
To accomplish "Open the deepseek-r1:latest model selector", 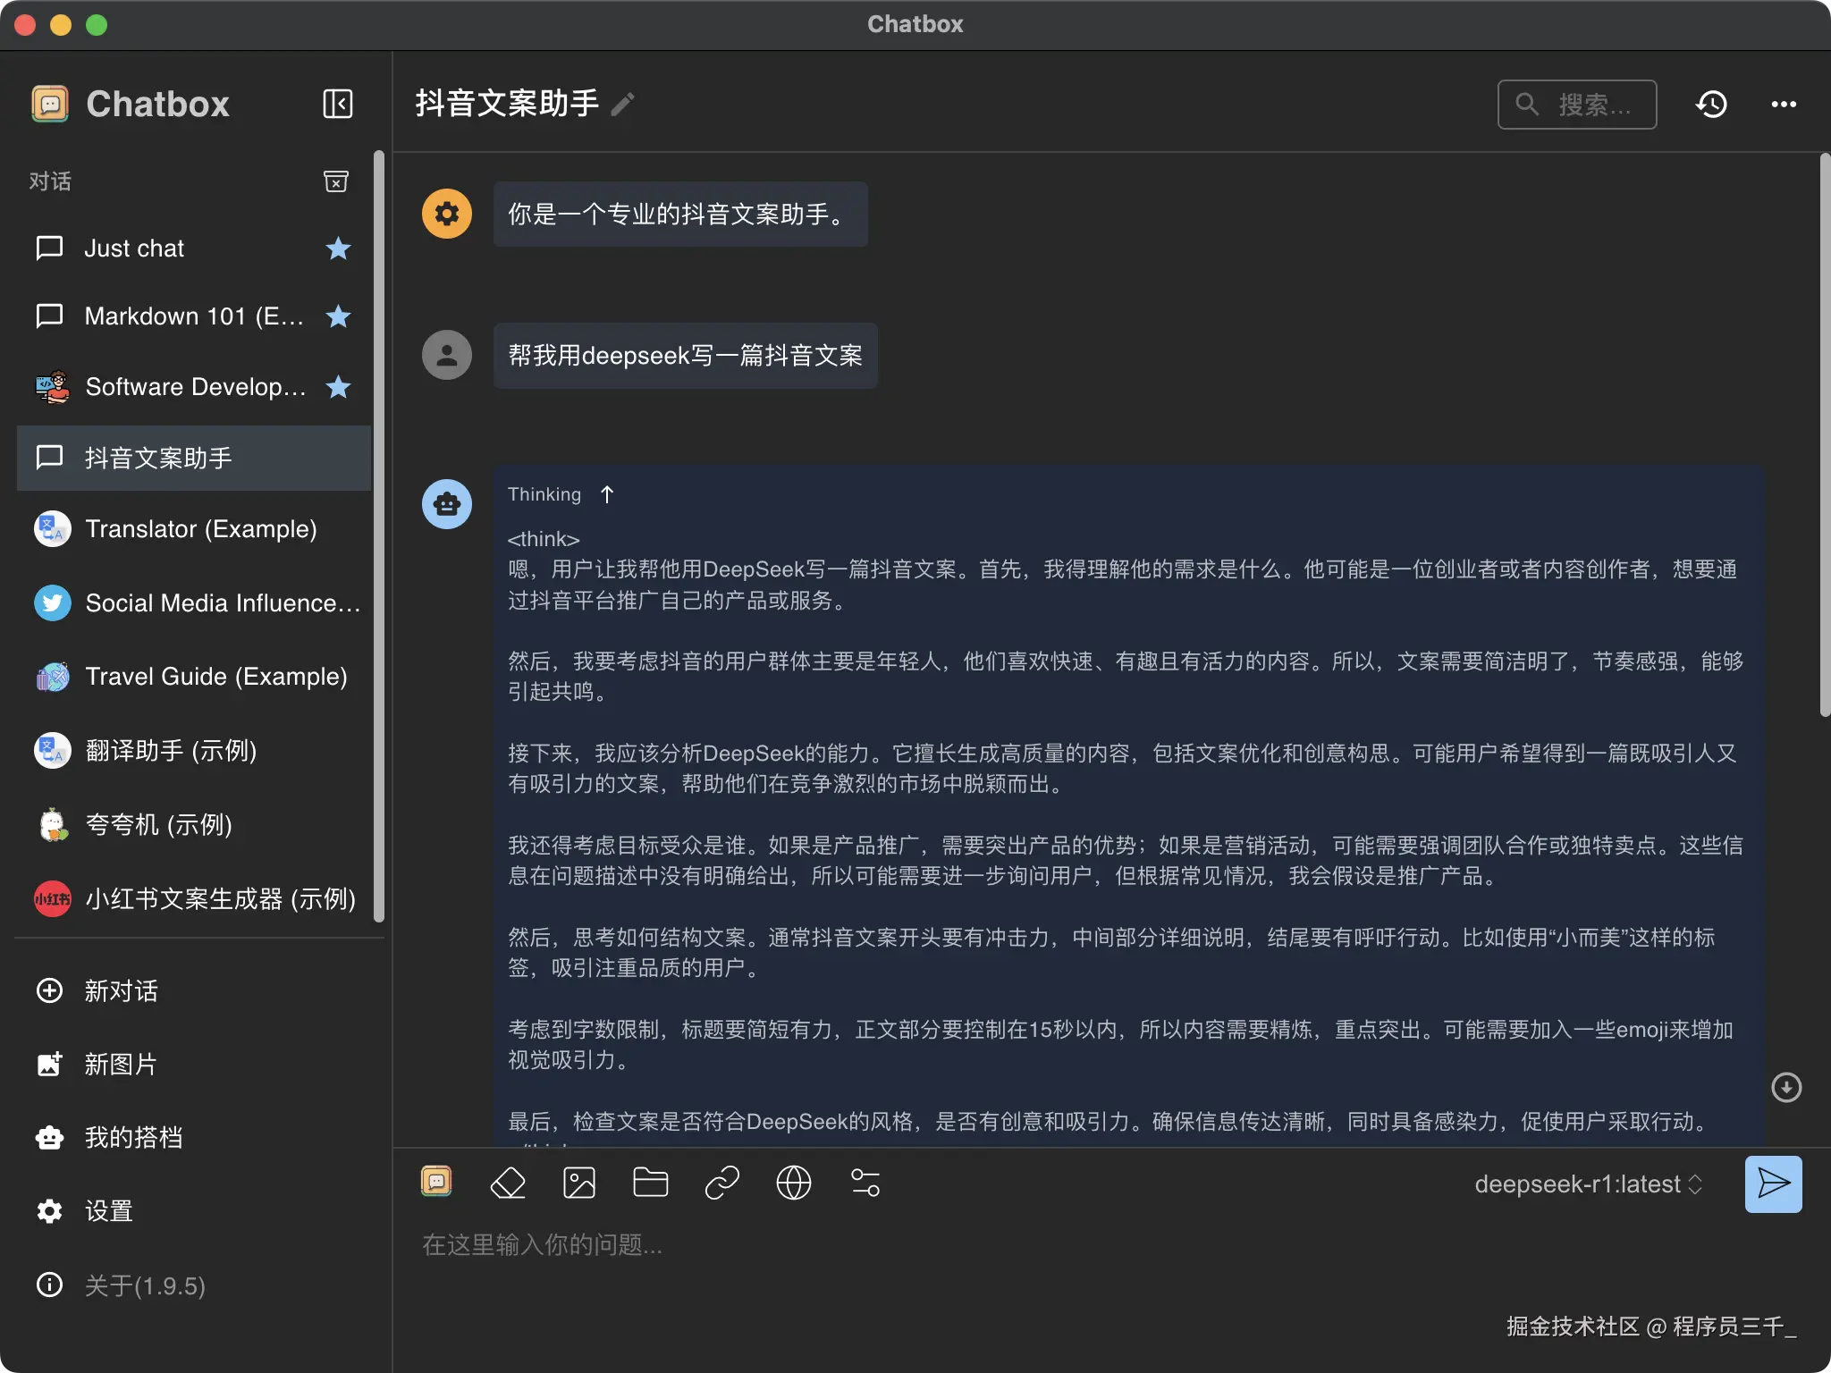I will pos(1588,1183).
